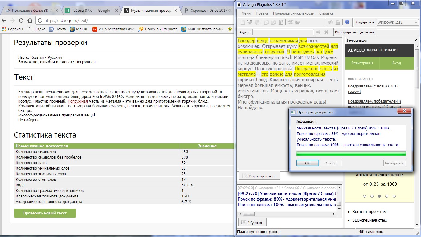The image size is (421, 237).
Task: Click the new document icon in Plagiatus toolbar
Action: [243, 22]
